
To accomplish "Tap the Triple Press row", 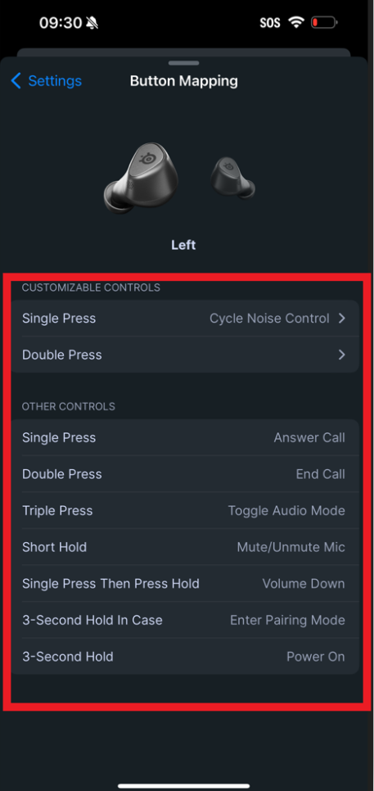I will 184,510.
